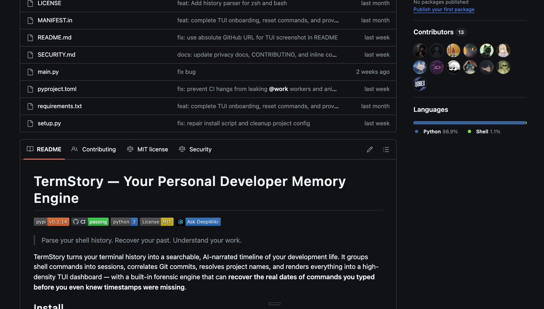Click the Ask DeepWiki badge
Image resolution: width=544 pixels, height=309 pixels.
[198, 221]
